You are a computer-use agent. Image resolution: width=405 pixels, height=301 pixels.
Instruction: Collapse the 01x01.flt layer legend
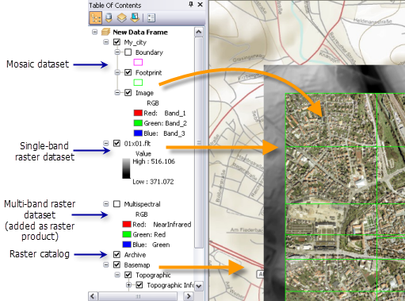(106, 143)
